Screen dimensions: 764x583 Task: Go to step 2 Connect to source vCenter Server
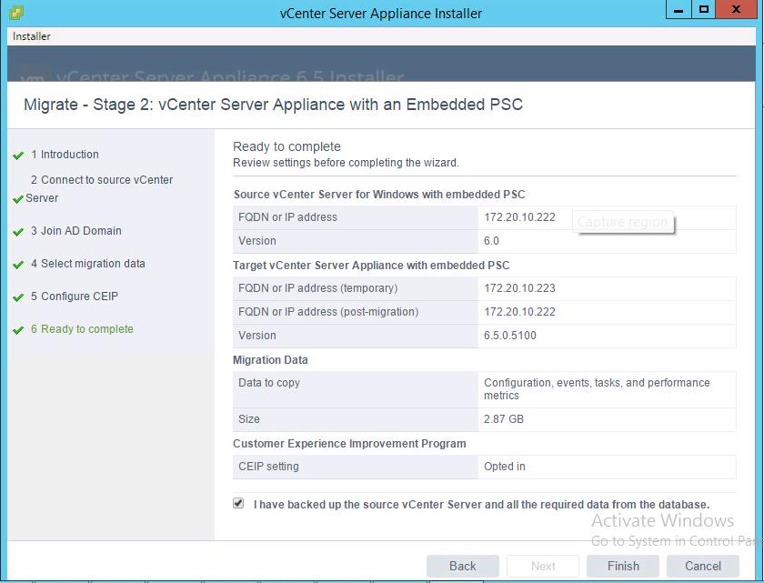[x=99, y=189]
